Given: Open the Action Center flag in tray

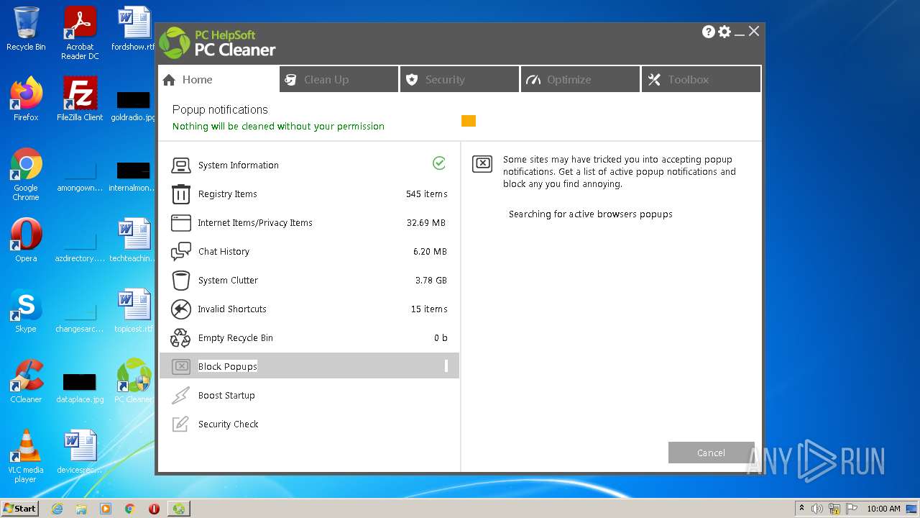Looking at the screenshot, I should [850, 509].
